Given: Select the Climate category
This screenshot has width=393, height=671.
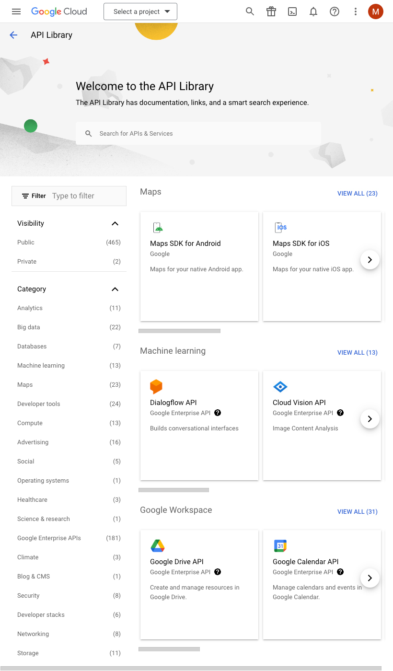Looking at the screenshot, I should pyautogui.click(x=69, y=557).
